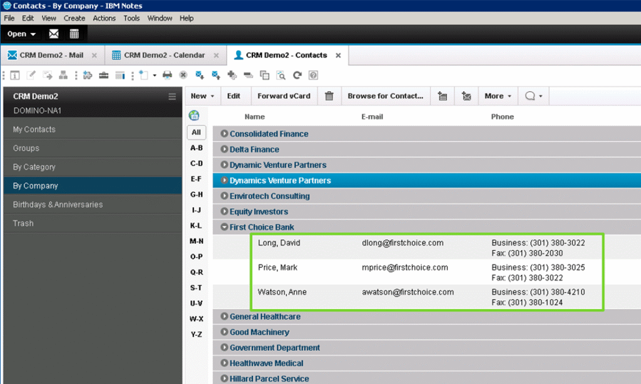Open the New dropdown button
The height and width of the screenshot is (384, 641).
202,96
